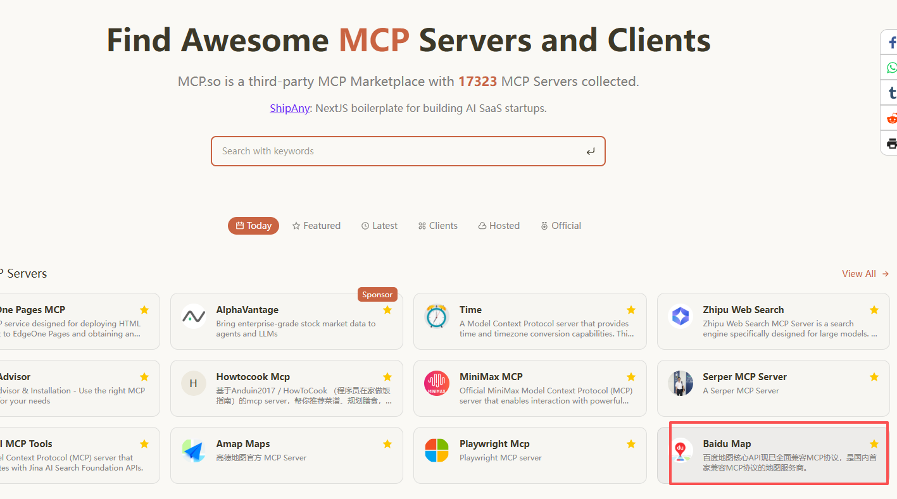Click View All servers link

pyautogui.click(x=865, y=274)
